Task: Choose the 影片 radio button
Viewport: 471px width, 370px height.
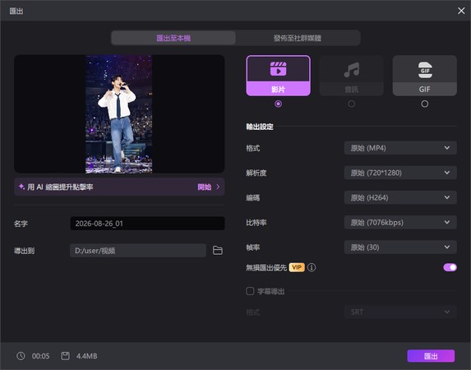Action: [x=278, y=104]
